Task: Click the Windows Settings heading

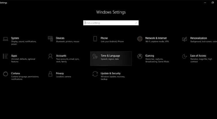Action: [111, 12]
